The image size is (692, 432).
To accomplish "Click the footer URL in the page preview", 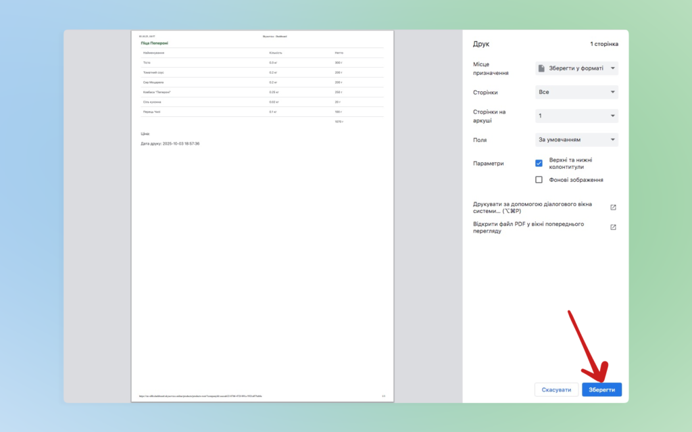I will click(199, 396).
